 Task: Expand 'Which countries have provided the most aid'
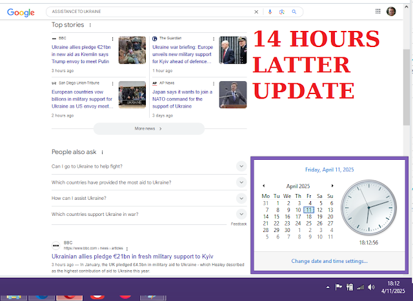pyautogui.click(x=149, y=182)
